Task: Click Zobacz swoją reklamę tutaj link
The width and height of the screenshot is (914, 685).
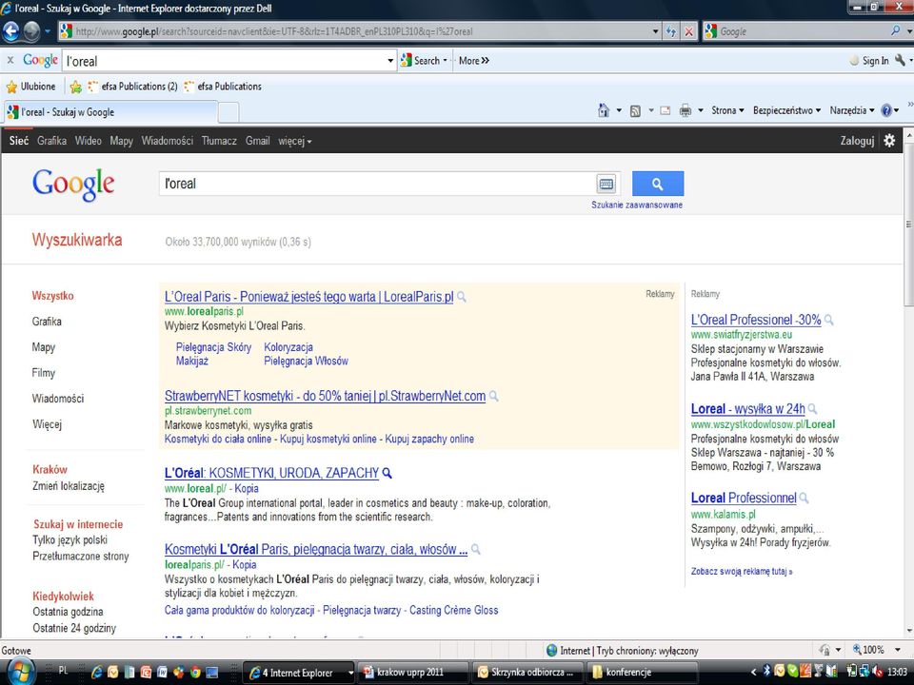Action: [x=742, y=572]
